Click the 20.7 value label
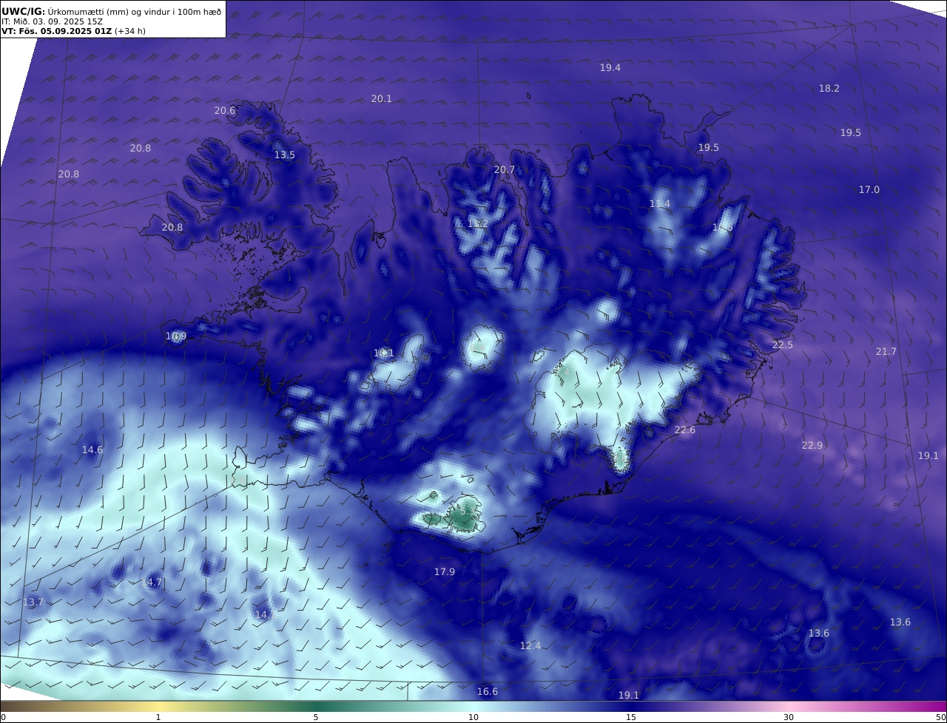 pyautogui.click(x=504, y=169)
